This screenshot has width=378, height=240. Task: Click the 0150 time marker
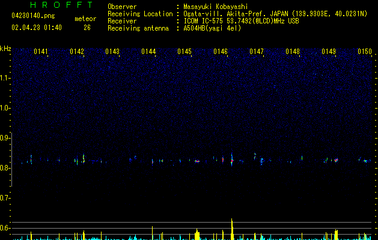[x=365, y=52]
